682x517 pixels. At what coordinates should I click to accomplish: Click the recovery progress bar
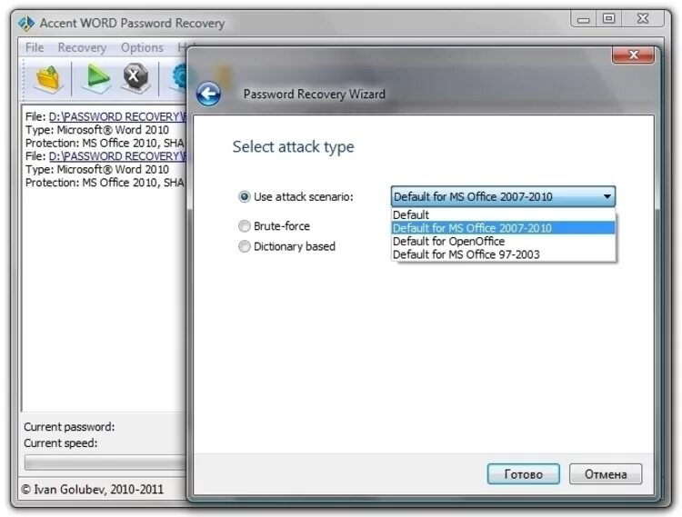(105, 462)
